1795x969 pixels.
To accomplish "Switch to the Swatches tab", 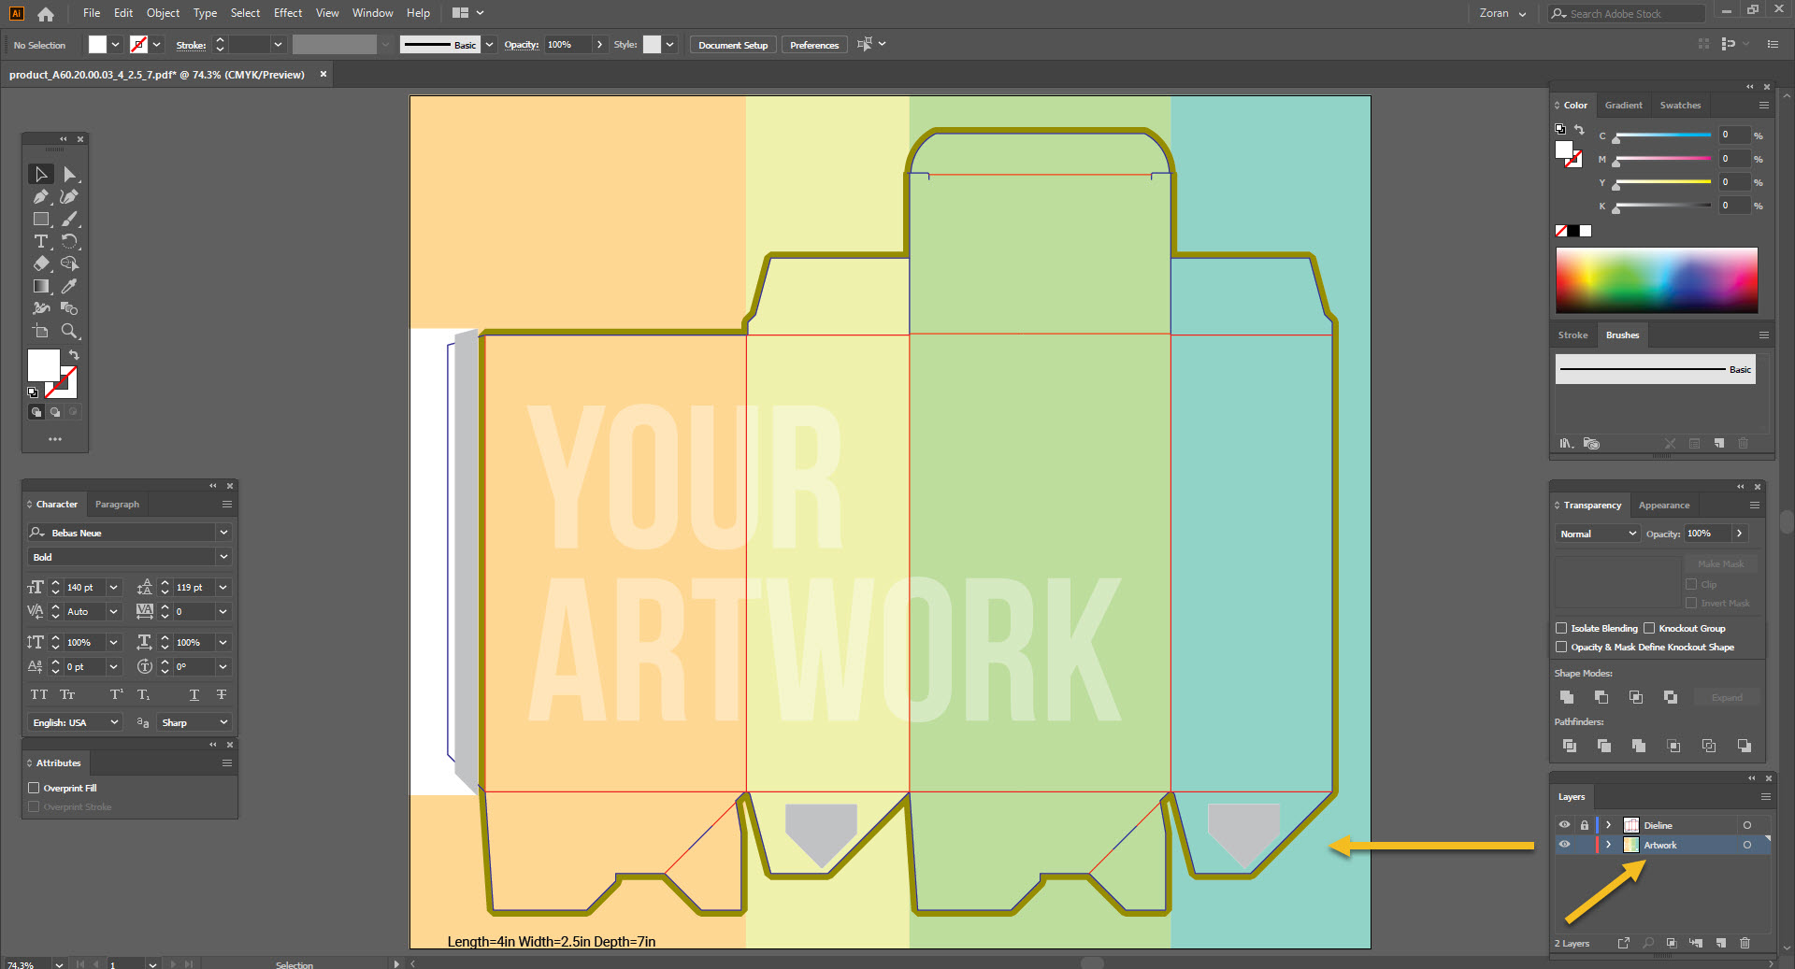I will (x=1680, y=106).
